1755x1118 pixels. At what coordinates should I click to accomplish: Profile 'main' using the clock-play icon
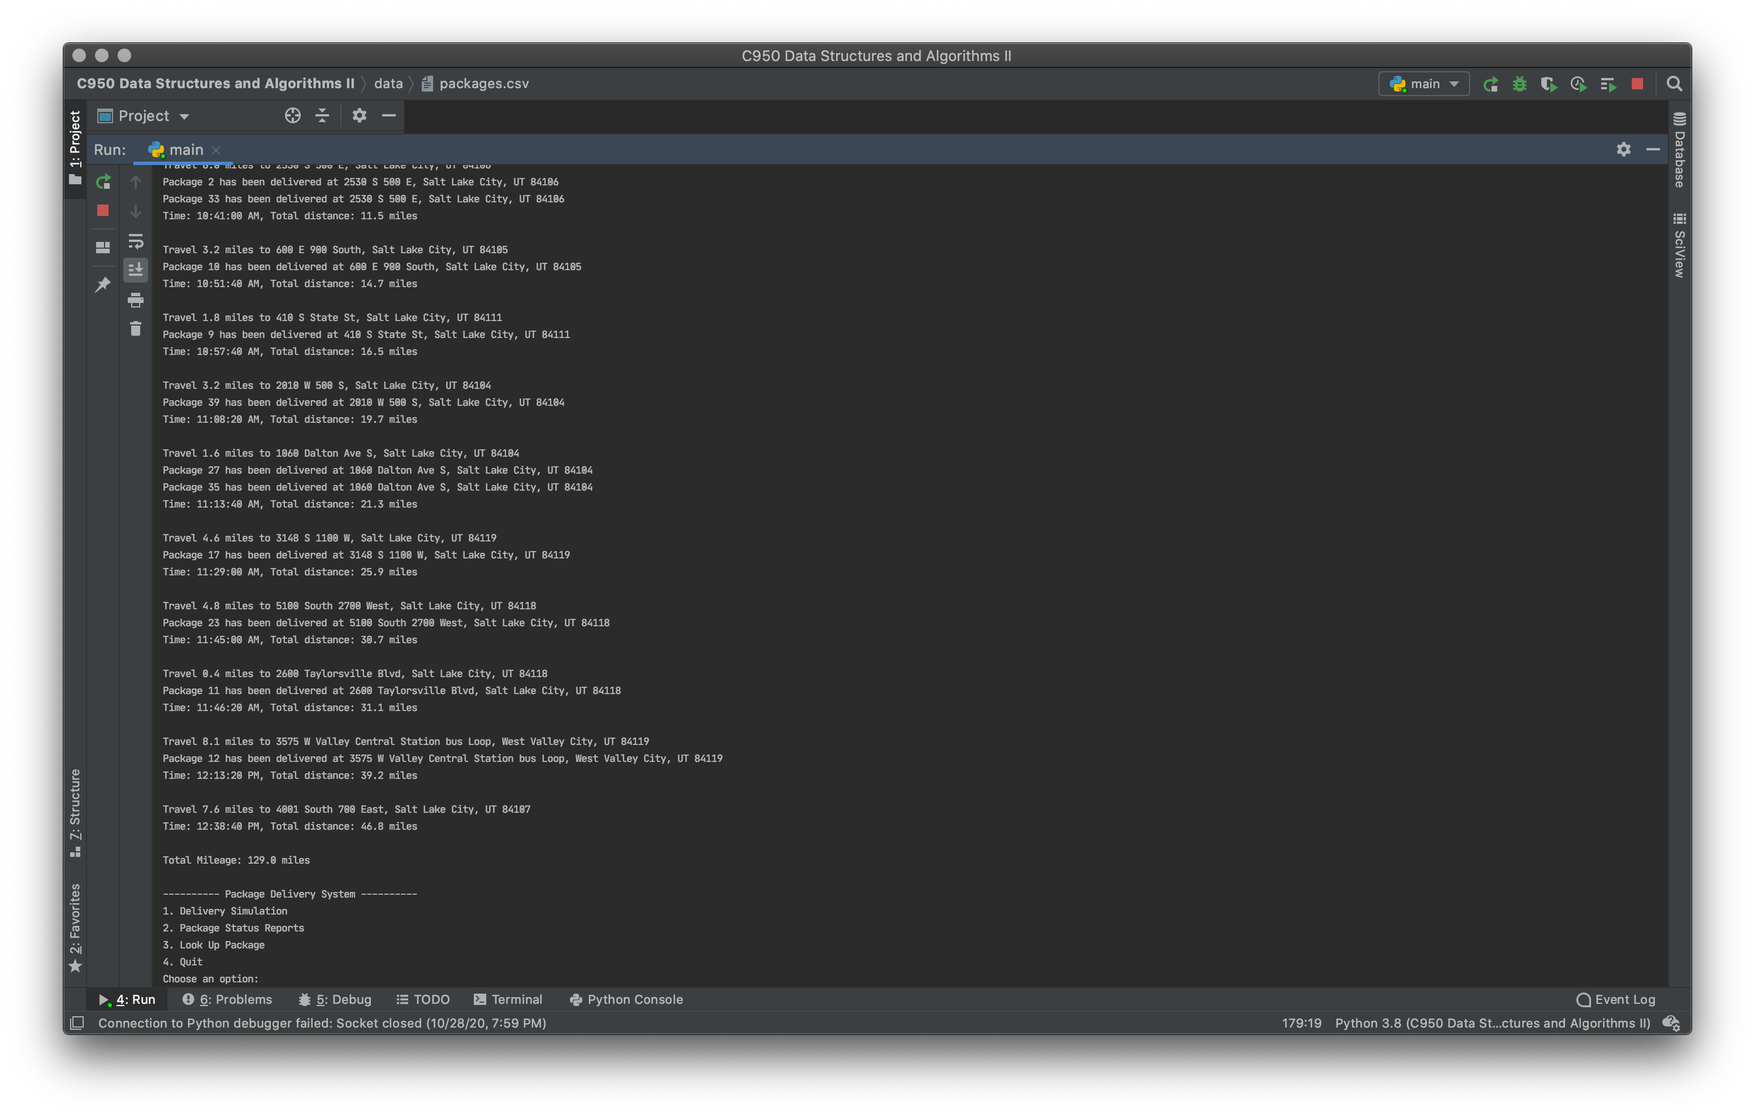pos(1579,85)
